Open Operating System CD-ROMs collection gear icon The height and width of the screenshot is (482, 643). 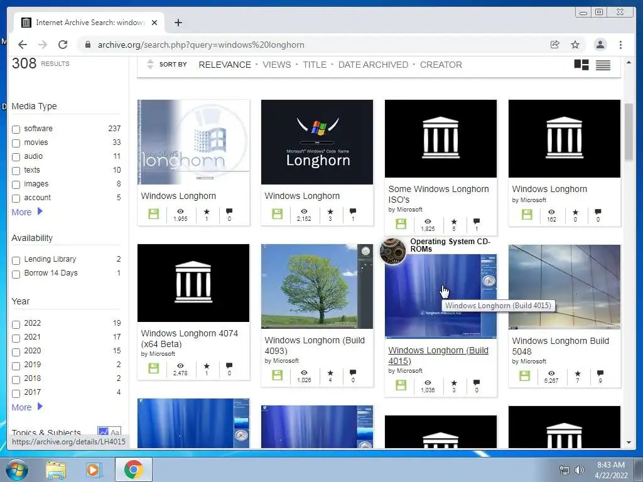(x=393, y=251)
